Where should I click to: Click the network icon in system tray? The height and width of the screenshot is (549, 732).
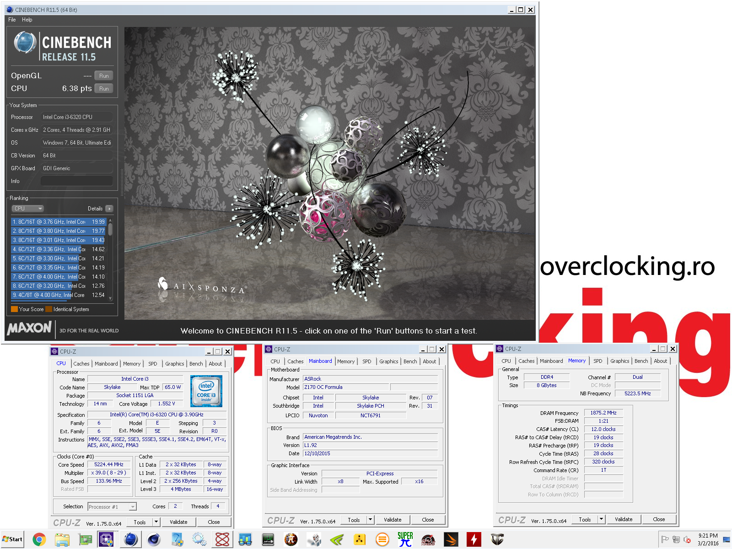(x=676, y=539)
